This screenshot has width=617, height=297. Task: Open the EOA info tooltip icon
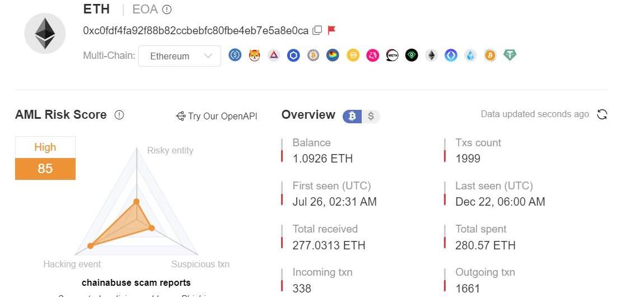click(x=167, y=10)
